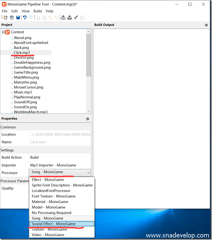Pick No Processing Required processor option
Image resolution: width=212 pixels, height=240 pixels.
coord(51,213)
